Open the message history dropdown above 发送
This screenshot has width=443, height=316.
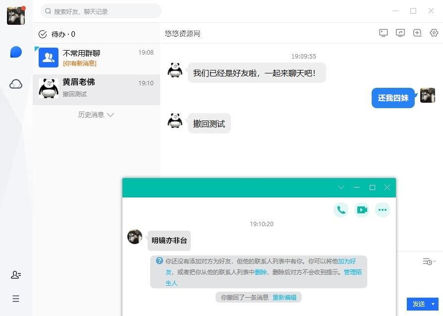coord(429,261)
